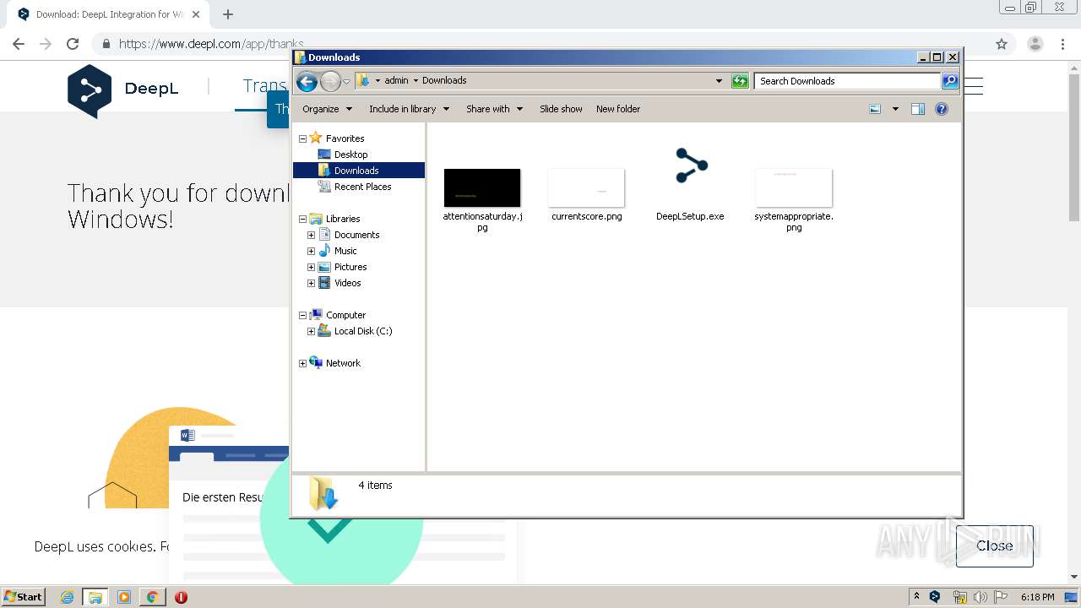Click Chrome icon in taskbar
The image size is (1081, 608).
coord(152,597)
